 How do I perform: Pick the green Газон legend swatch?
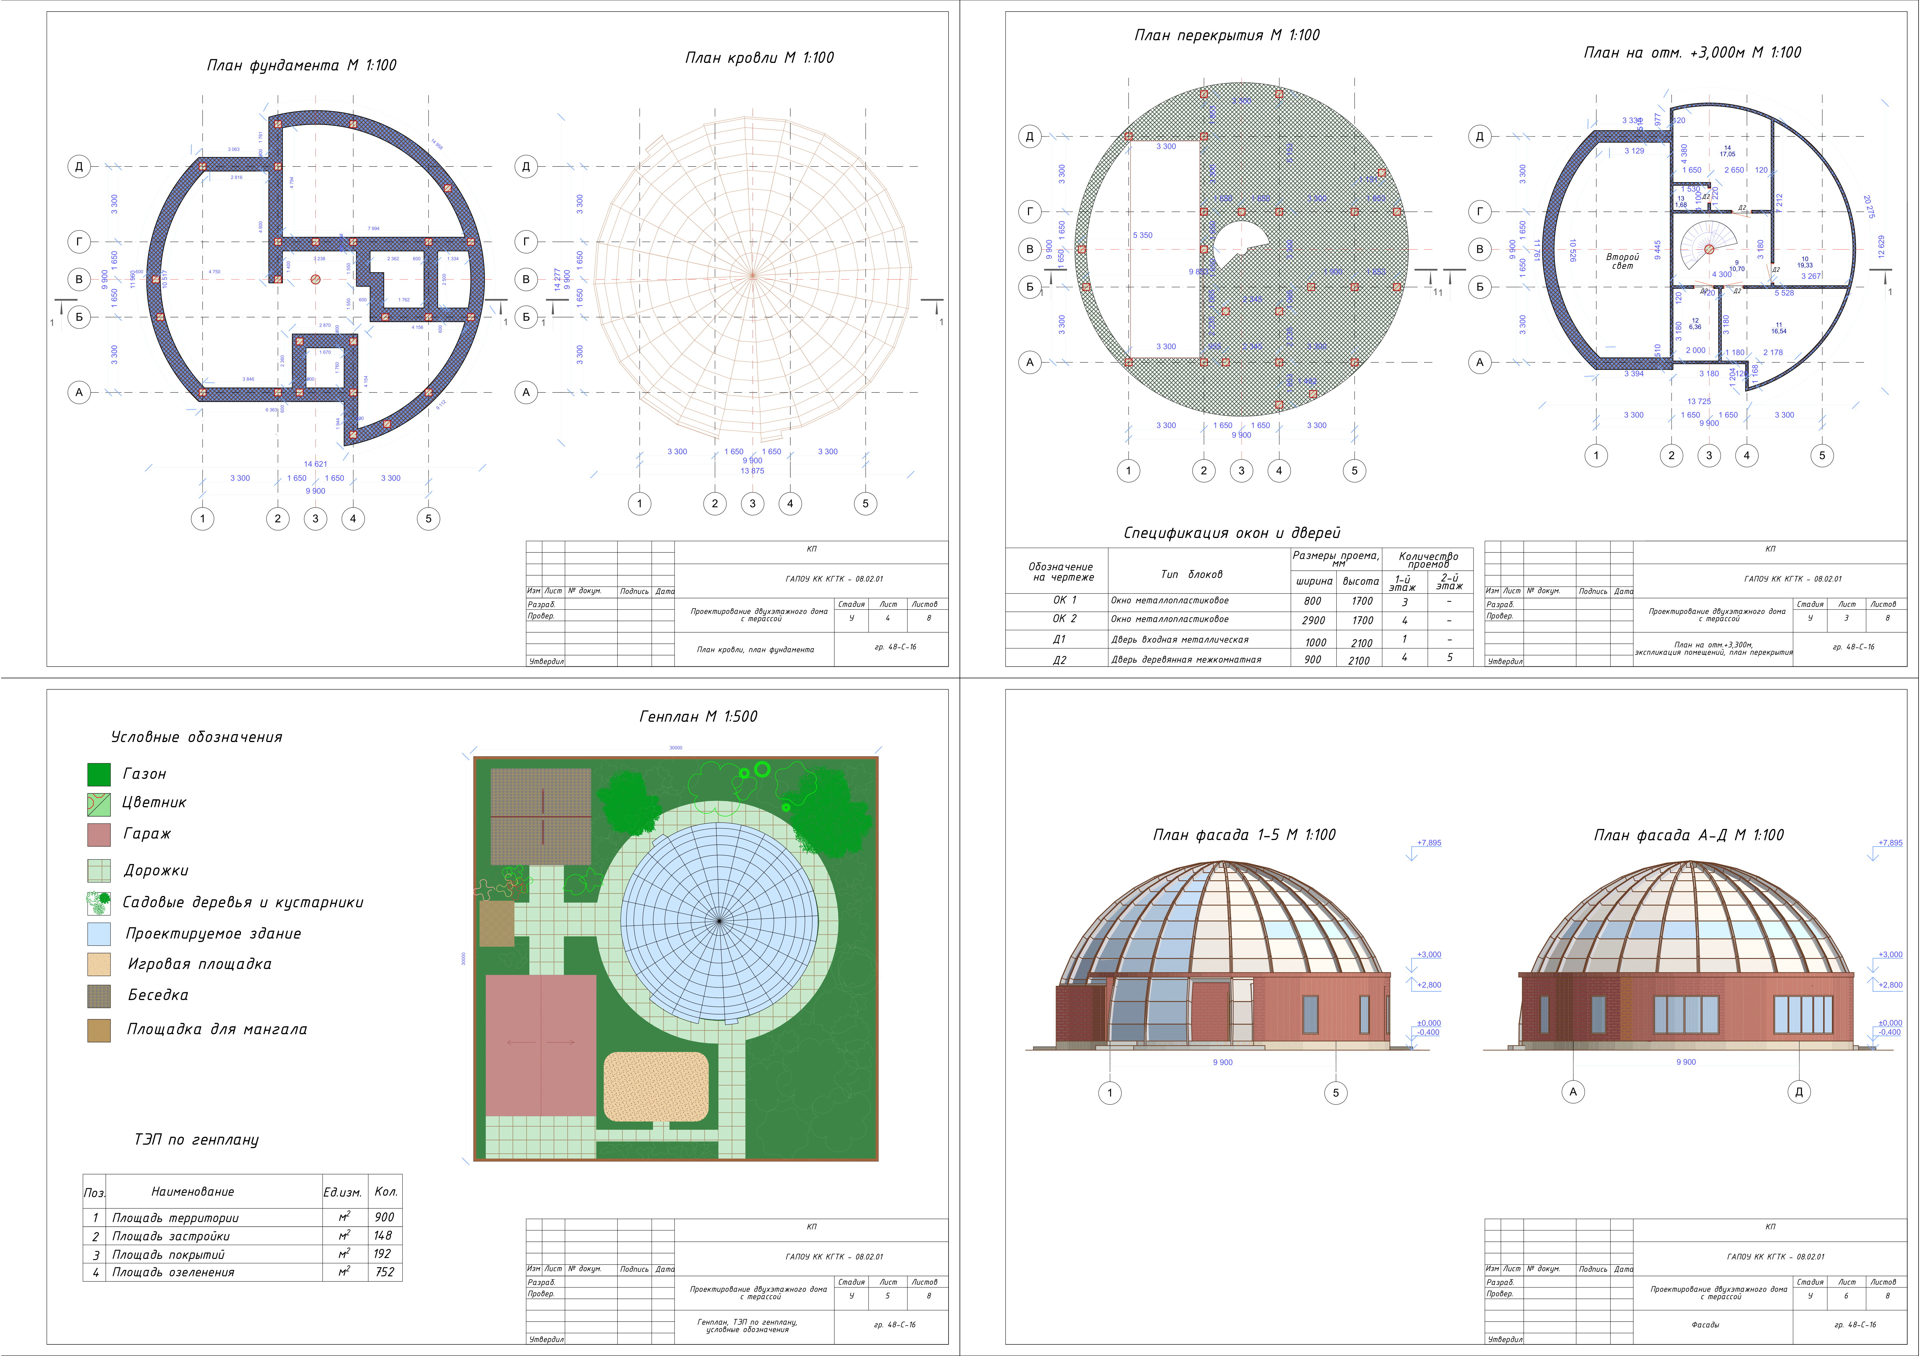tap(99, 774)
